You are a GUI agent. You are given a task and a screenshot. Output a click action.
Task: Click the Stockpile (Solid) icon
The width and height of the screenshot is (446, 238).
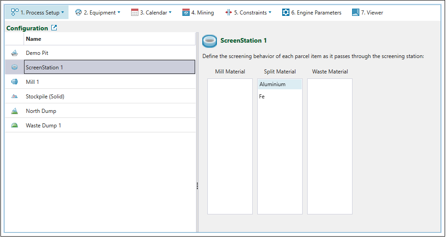[x=15, y=97]
